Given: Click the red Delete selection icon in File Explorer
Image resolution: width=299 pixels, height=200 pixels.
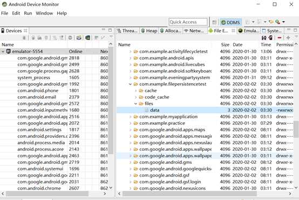Looking at the screenshot, I should 280,38.
